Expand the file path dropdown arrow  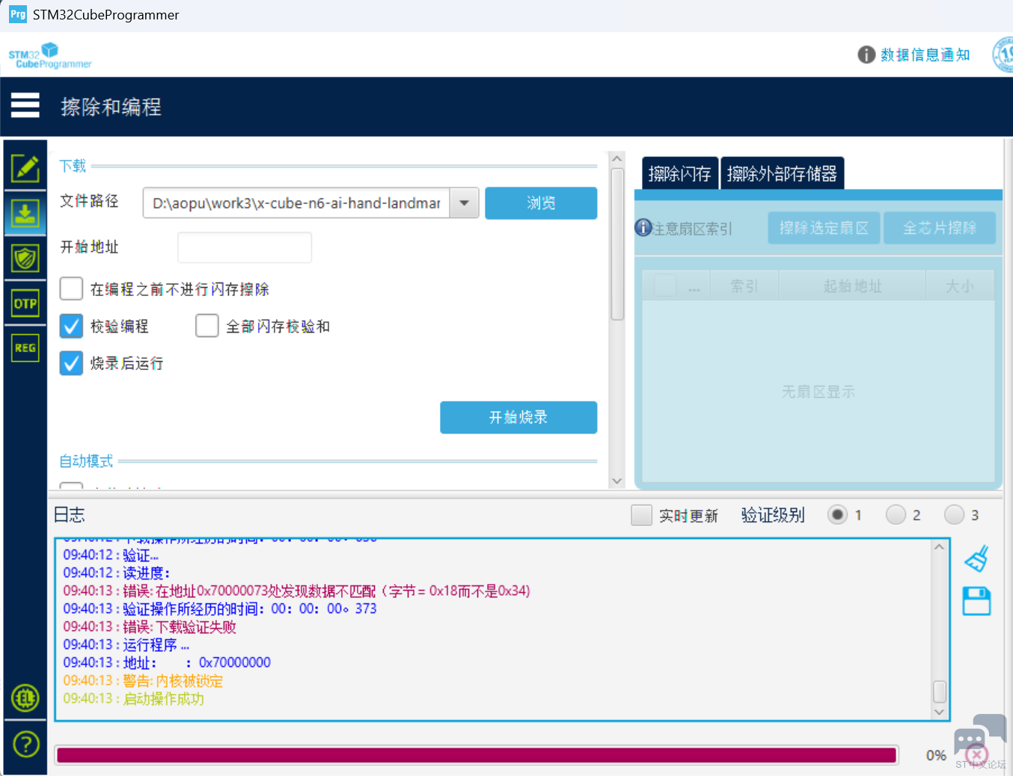click(x=464, y=203)
